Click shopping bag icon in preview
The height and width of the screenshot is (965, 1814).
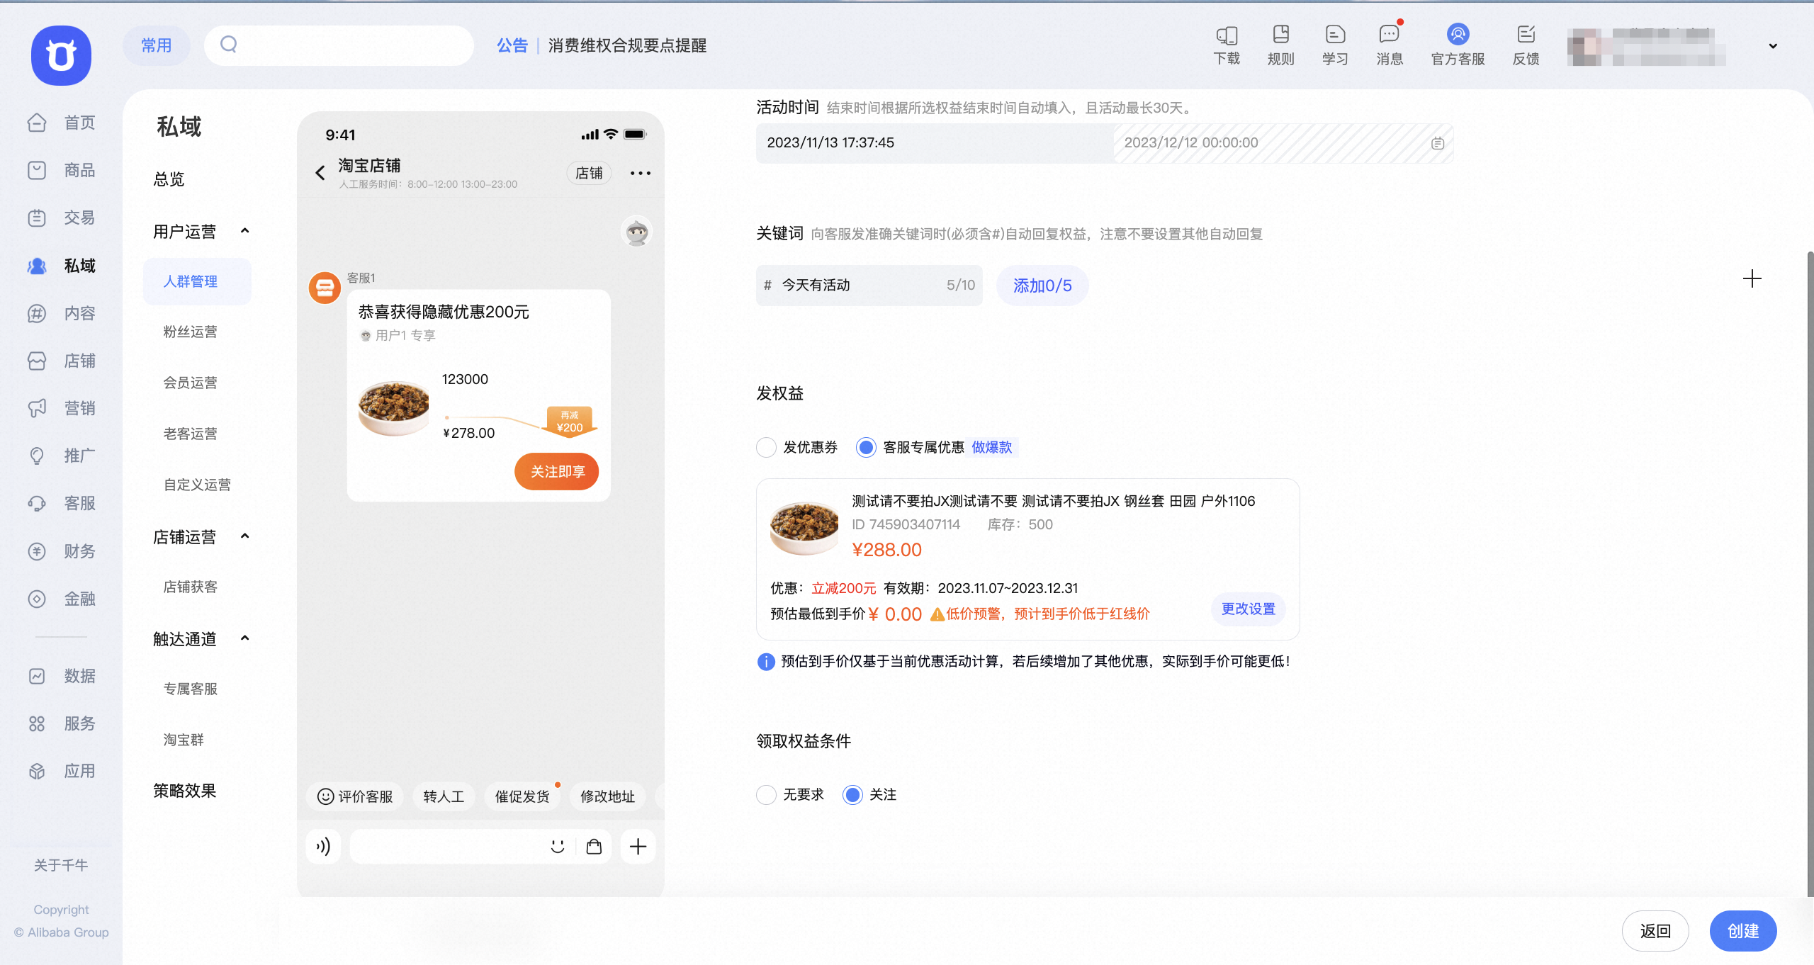[594, 846]
